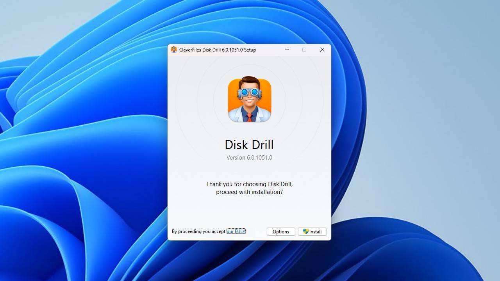Click the Disk Drill heading text
This screenshot has width=500, height=281.
249,144
